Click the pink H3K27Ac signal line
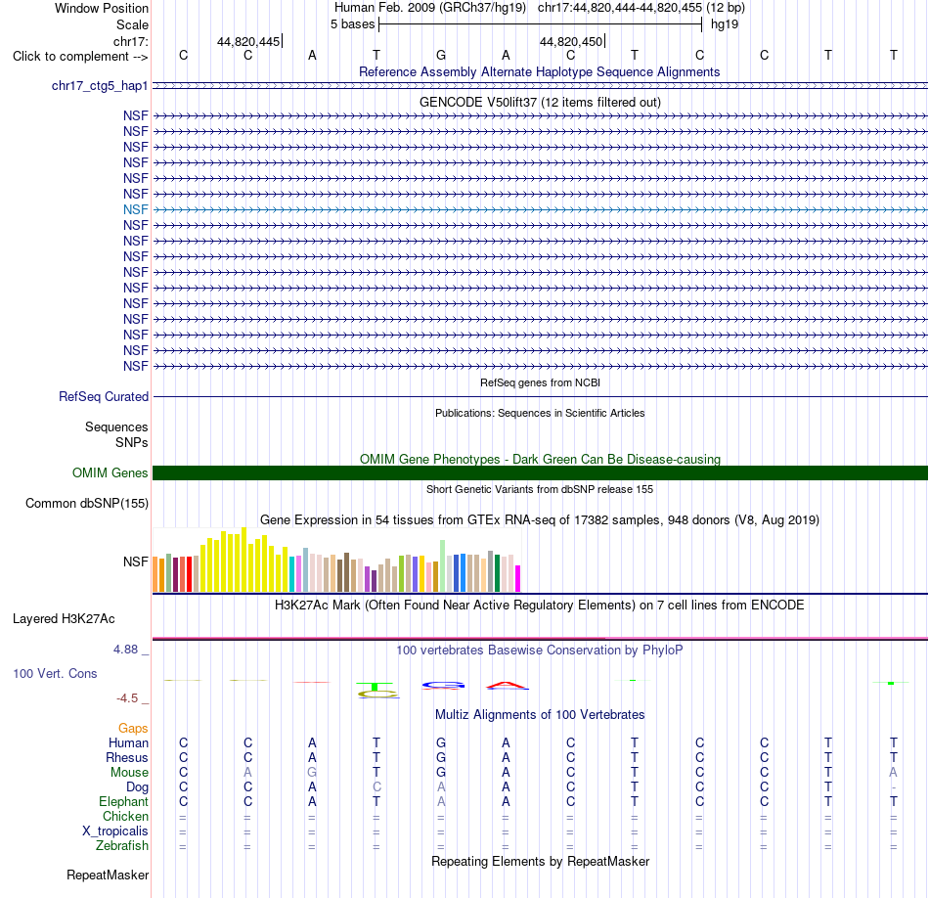The image size is (929, 898). pyautogui.click(x=540, y=639)
